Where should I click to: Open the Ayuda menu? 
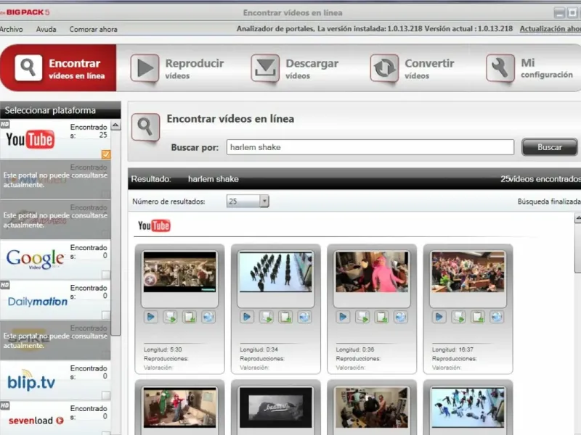[46, 30]
